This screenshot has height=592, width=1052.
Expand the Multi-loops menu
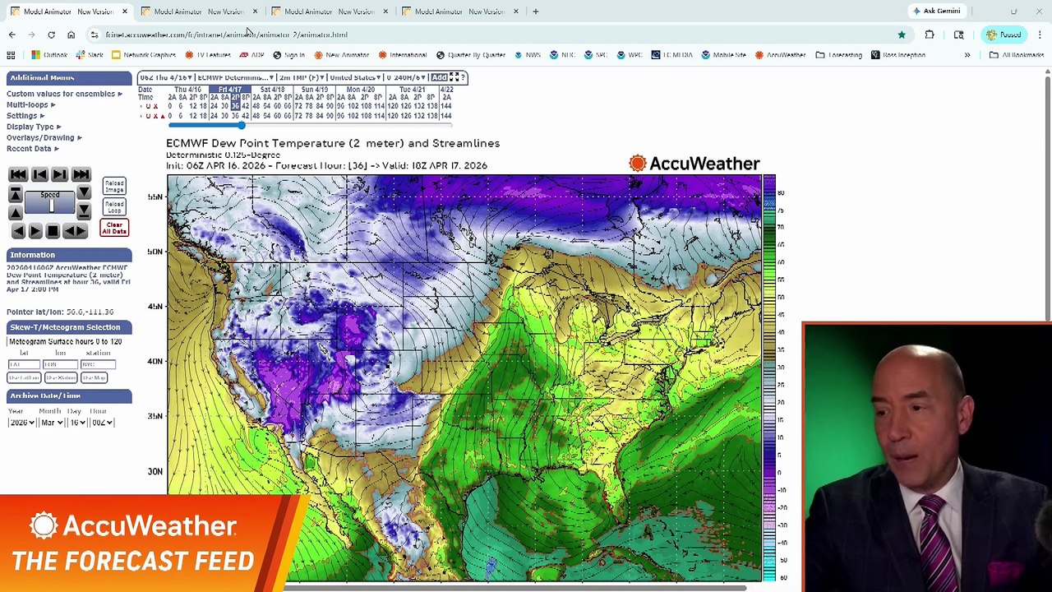(31, 105)
